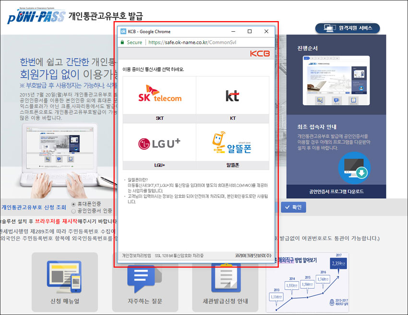
Task: Open the 자주하는 질문 speech bubble icon
Action: coord(144,279)
